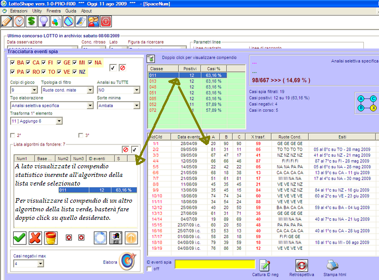
Task: Click checkmark icon in algorithm list header
Action: point(134,150)
